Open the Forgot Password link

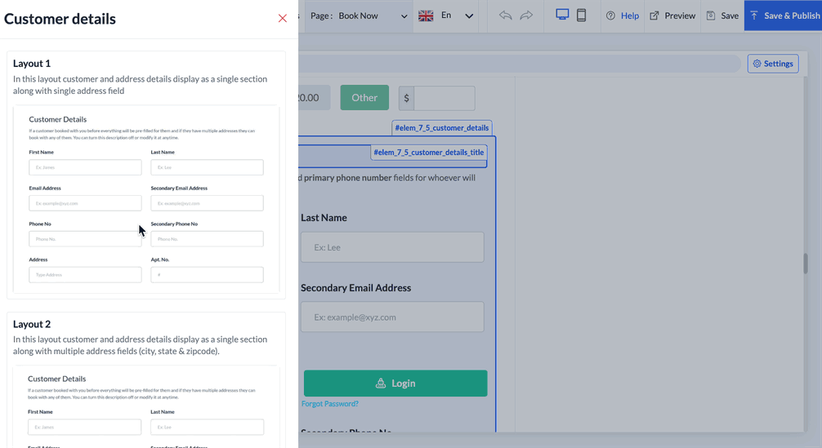coord(330,403)
